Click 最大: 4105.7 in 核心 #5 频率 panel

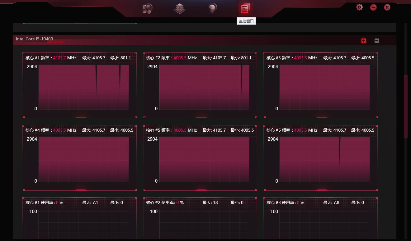coord(214,130)
